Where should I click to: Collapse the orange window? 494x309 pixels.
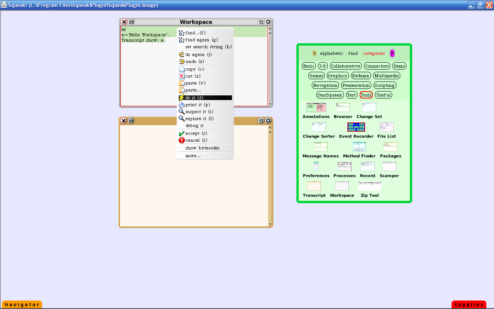[x=268, y=121]
